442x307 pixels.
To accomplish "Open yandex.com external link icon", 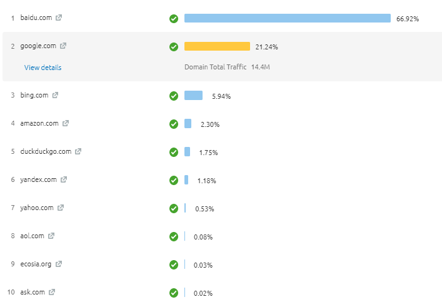I will (64, 179).
